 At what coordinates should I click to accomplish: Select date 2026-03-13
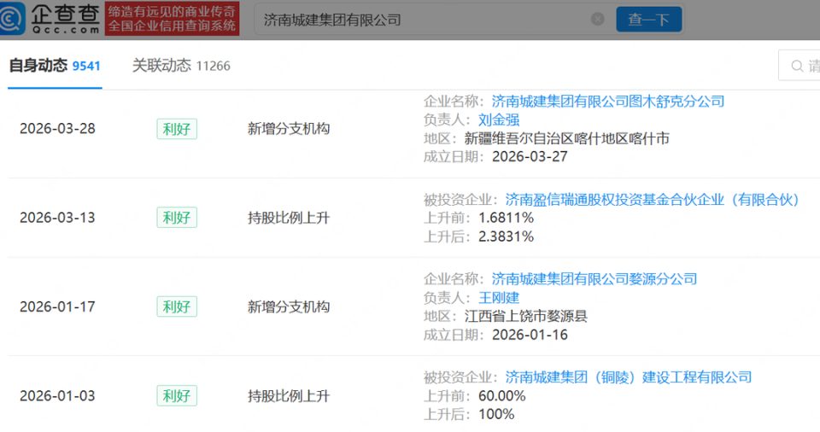(57, 218)
